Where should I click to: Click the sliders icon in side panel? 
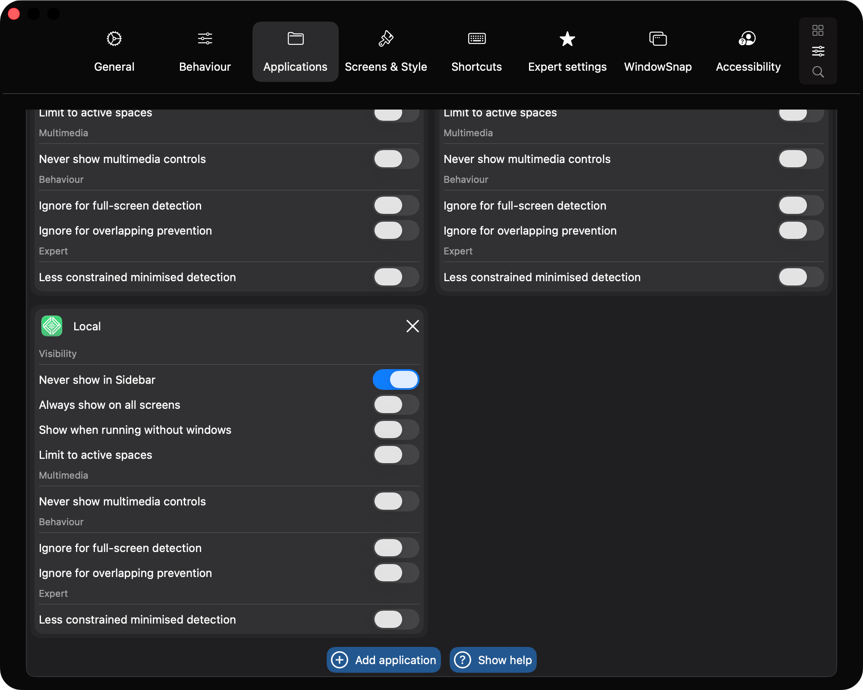pos(818,51)
